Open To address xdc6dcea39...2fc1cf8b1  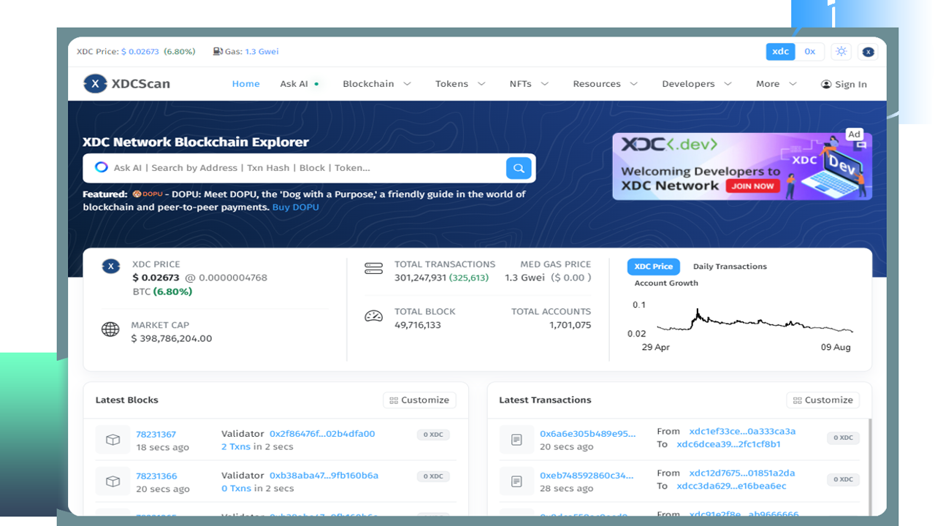pos(728,444)
